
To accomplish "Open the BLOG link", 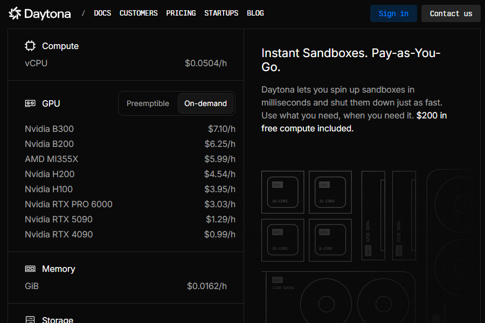I will pos(255,13).
